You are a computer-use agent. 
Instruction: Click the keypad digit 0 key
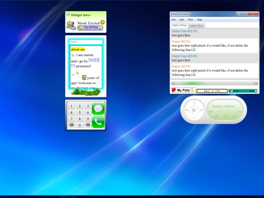80,125
